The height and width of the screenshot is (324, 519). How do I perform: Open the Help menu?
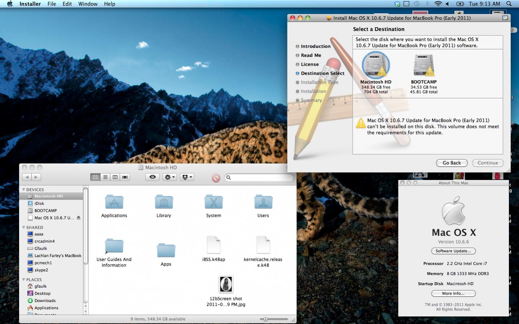tap(110, 4)
